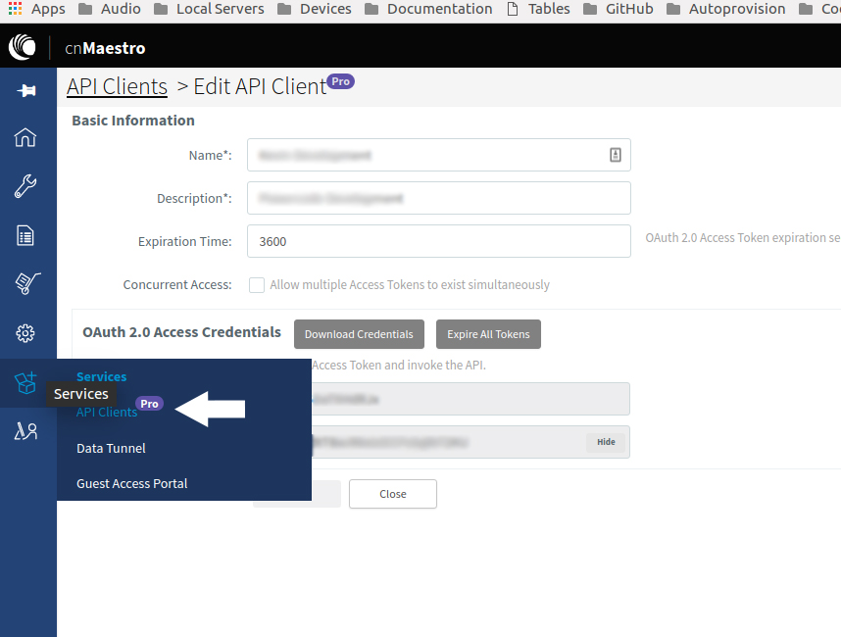Click the contact card icon in Name field
This screenshot has width=841, height=637.
point(616,155)
